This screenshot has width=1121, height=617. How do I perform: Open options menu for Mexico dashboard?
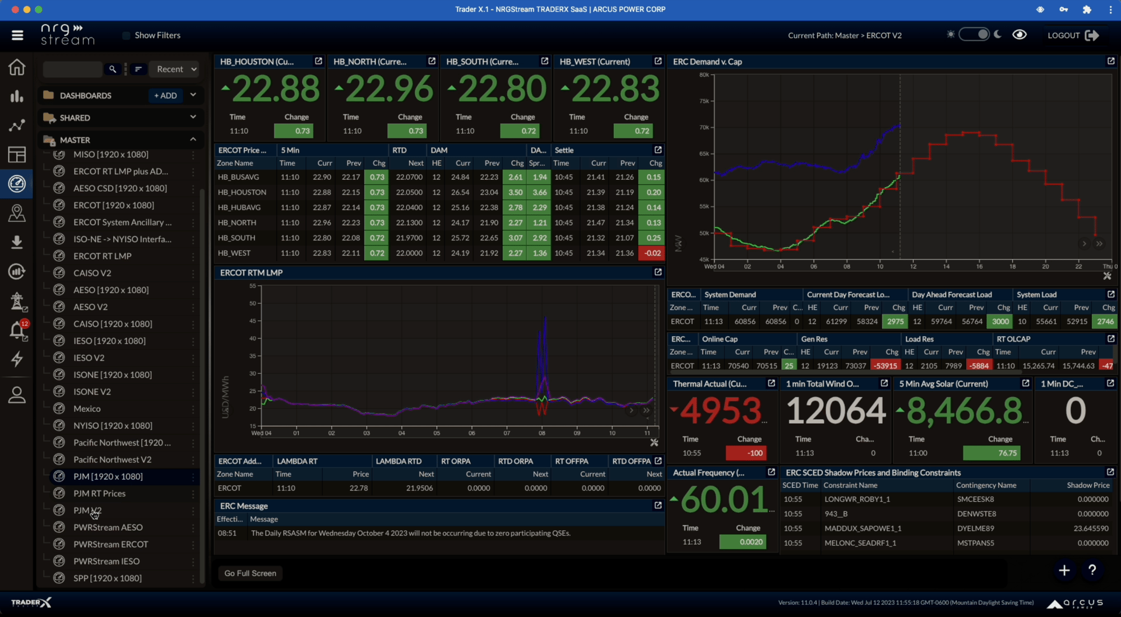click(193, 409)
